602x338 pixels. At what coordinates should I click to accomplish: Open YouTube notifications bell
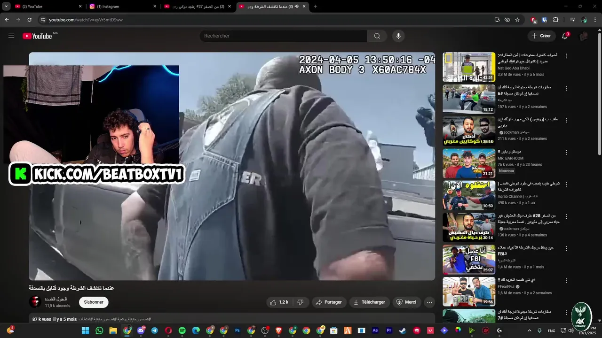(565, 36)
